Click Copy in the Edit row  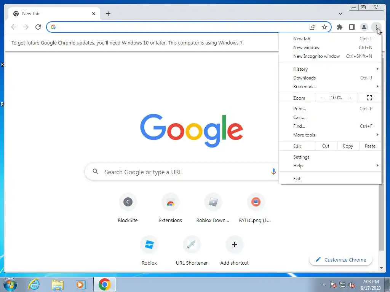pos(348,146)
